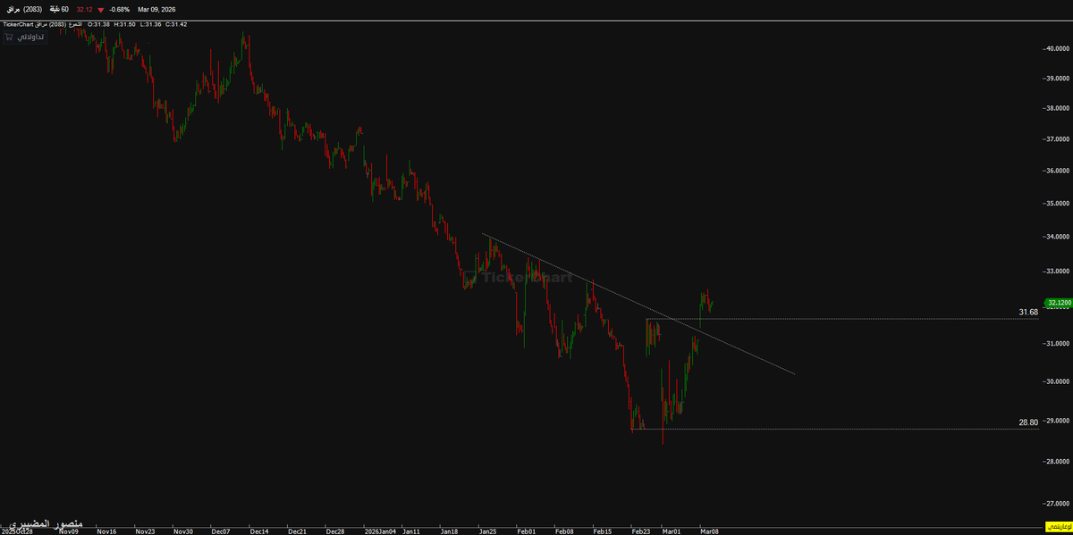Screen dimensions: 1073x535
Task: Click the Dec07 date axis label
Action: (221, 531)
